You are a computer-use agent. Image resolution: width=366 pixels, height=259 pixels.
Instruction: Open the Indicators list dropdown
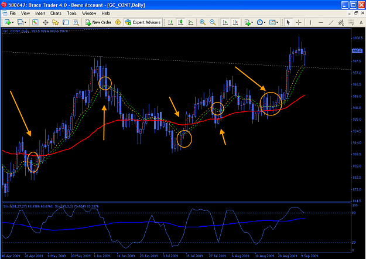pyautogui.click(x=249, y=22)
